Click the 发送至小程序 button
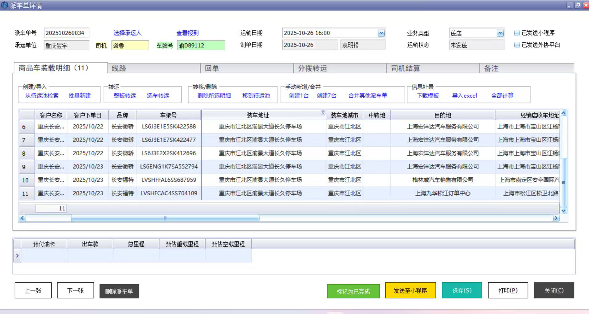 410,290
